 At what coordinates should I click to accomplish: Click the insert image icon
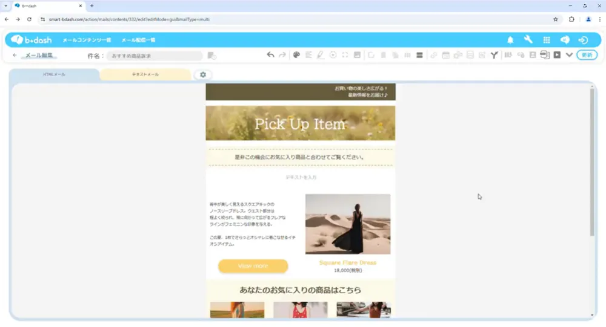(x=357, y=55)
